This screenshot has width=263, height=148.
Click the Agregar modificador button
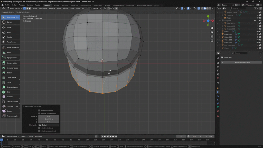(241, 62)
